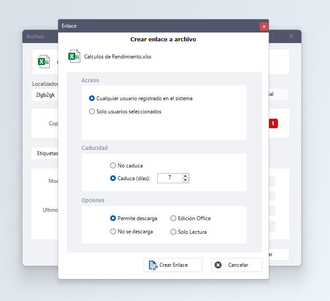Screen dimensions: 330x301
Task: Select 'Solo usuarios seleccionados' access option
Action: click(x=125, y=112)
